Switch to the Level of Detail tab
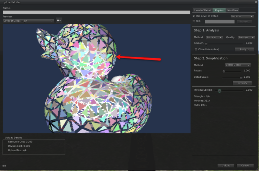The height and width of the screenshot is (171, 259). click(x=202, y=10)
